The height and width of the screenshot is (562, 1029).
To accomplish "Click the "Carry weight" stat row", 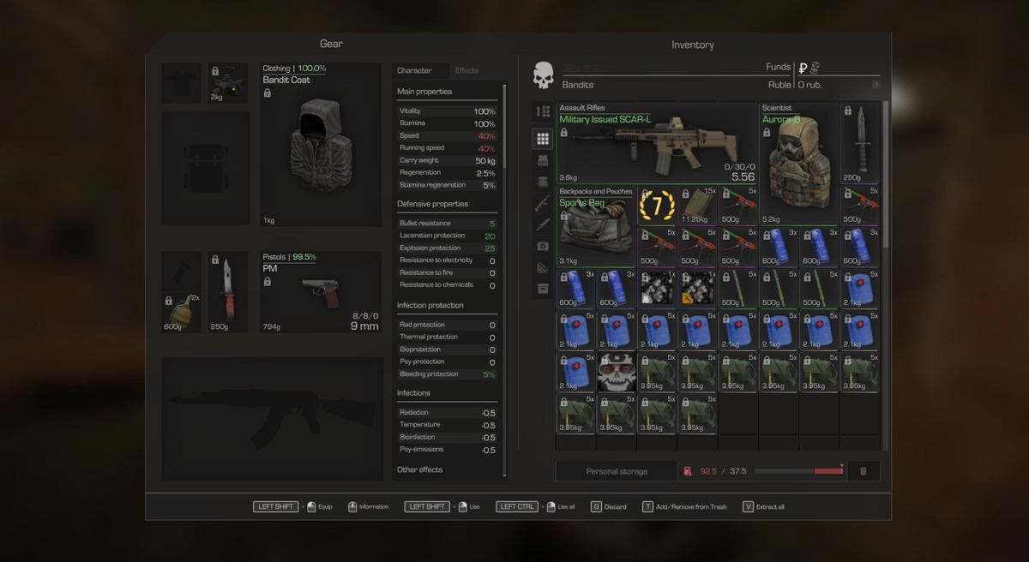I will (x=447, y=160).
